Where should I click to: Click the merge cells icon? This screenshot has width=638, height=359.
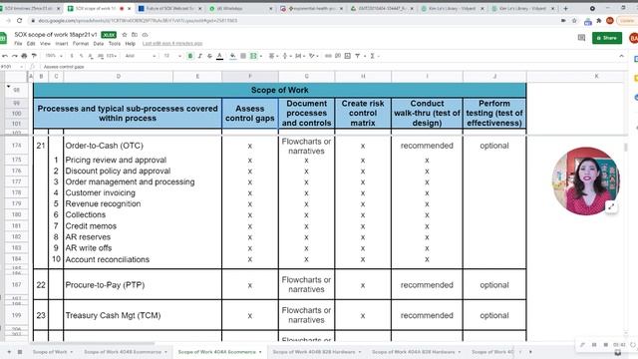pos(253,56)
